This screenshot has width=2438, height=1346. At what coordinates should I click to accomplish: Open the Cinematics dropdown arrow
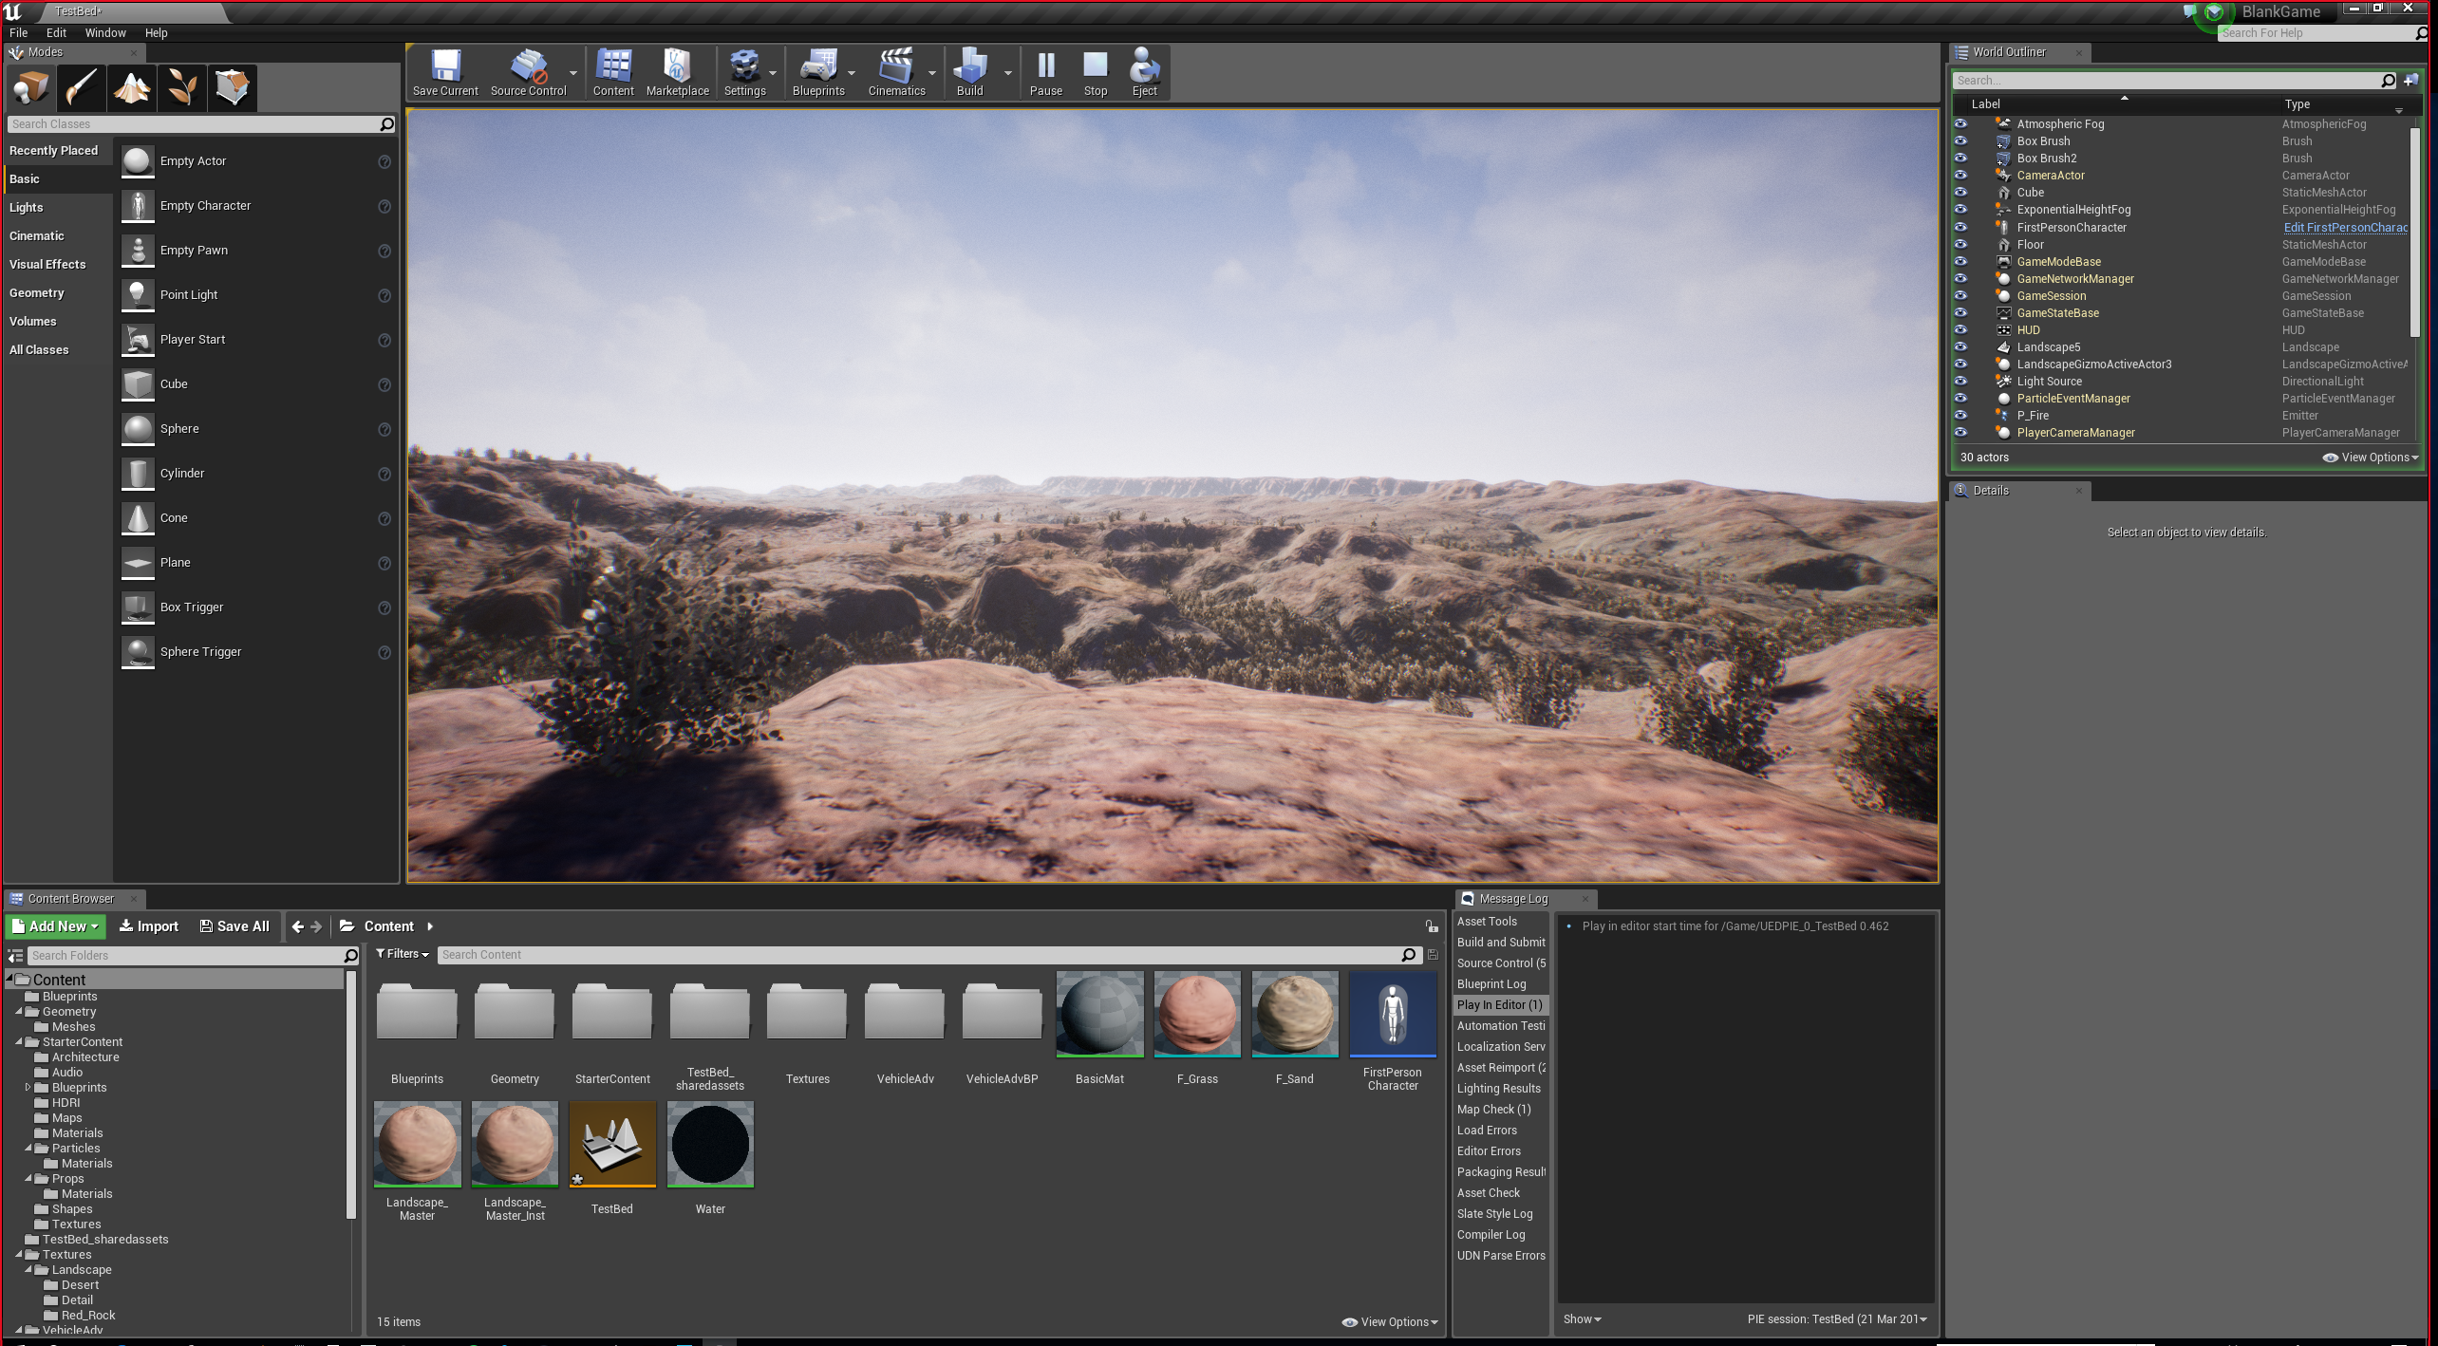(x=932, y=73)
